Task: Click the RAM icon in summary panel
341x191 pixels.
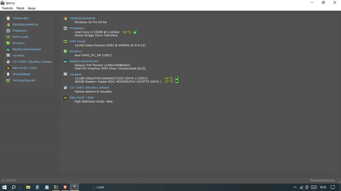Action: click(x=65, y=41)
